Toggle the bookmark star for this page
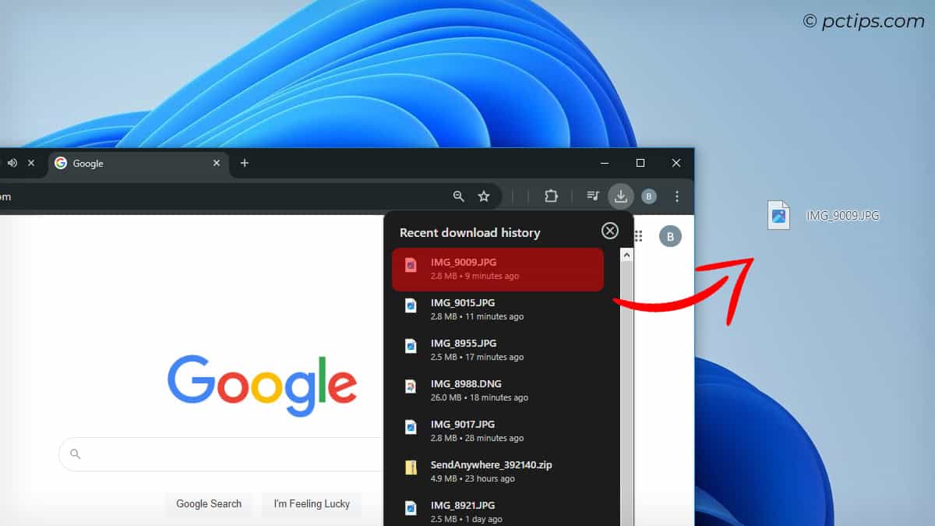The height and width of the screenshot is (526, 935). [x=485, y=196]
